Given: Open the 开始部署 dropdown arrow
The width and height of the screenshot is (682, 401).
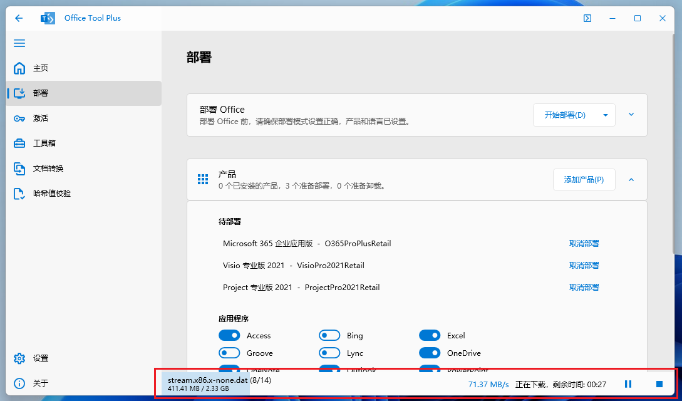Looking at the screenshot, I should point(606,115).
